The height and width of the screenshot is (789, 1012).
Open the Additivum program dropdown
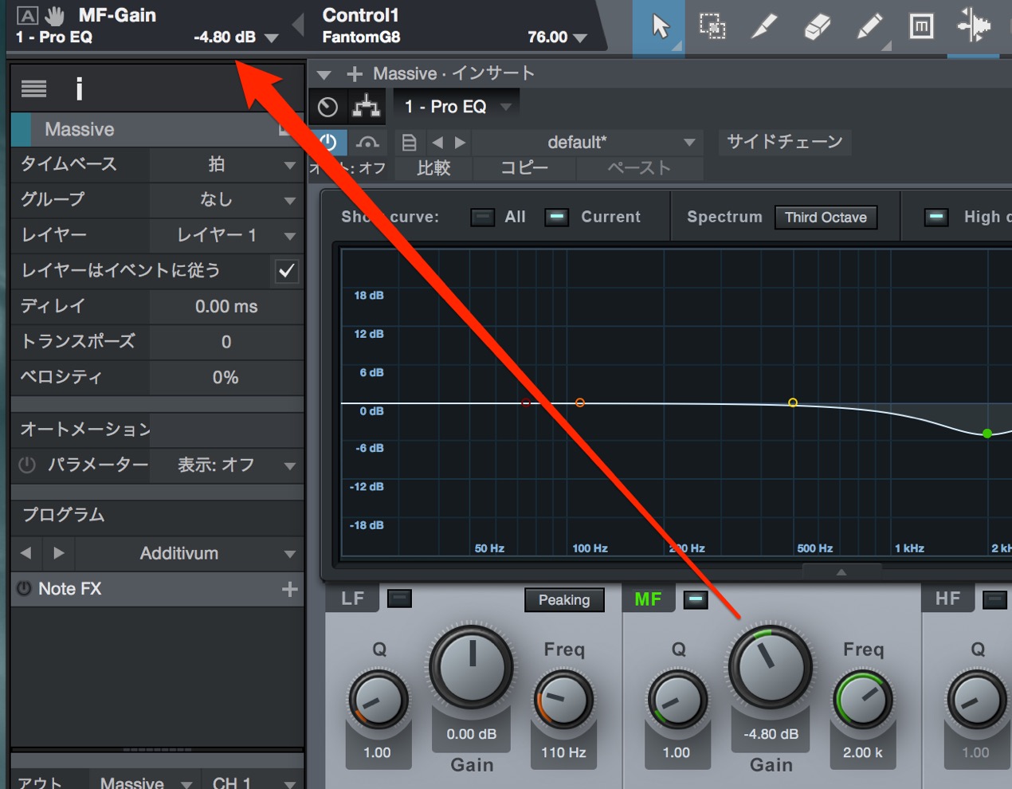coord(189,553)
